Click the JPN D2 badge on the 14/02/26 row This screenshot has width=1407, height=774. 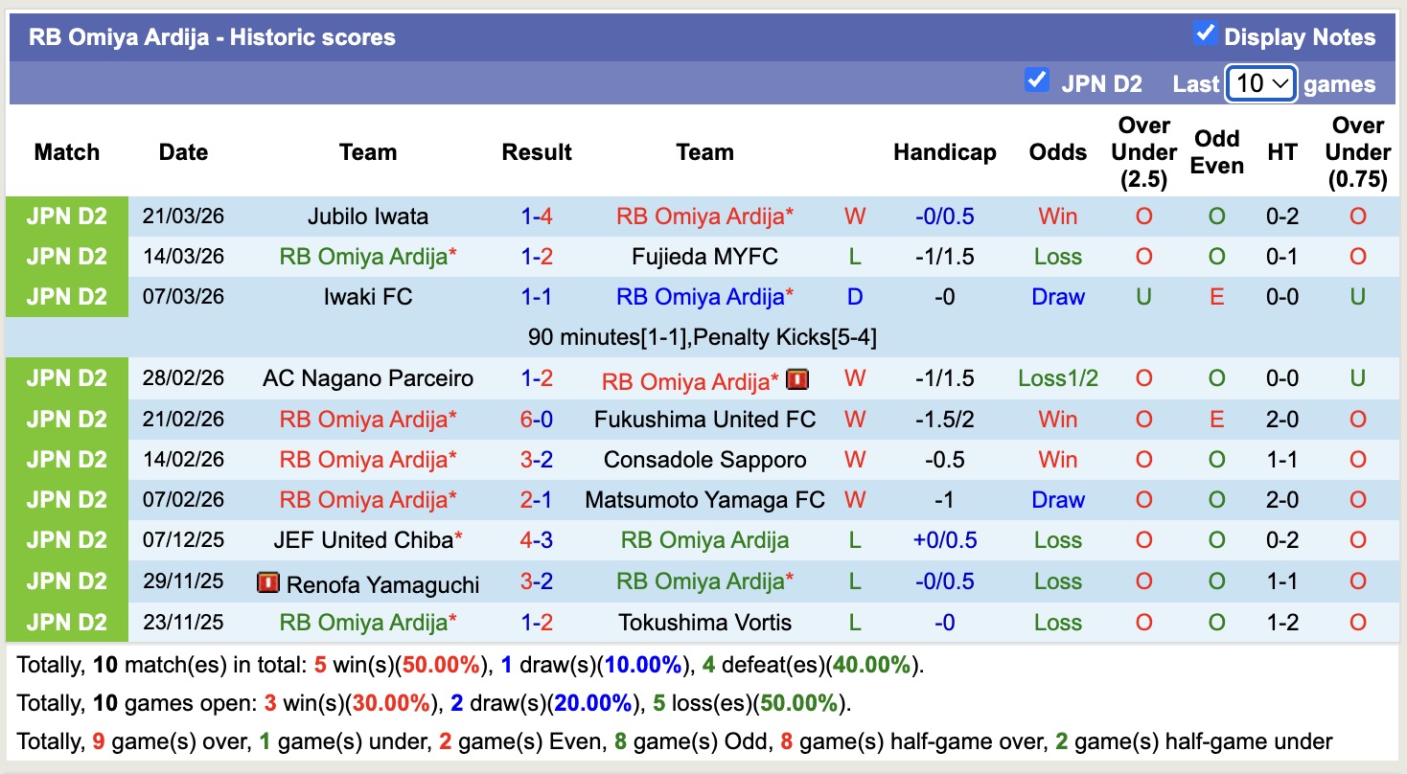click(67, 459)
